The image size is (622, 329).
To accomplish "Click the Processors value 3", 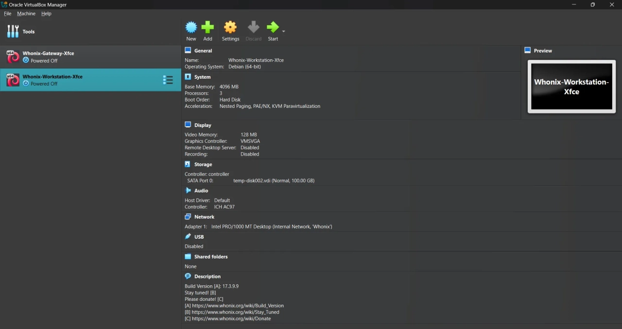I will [x=221, y=93].
